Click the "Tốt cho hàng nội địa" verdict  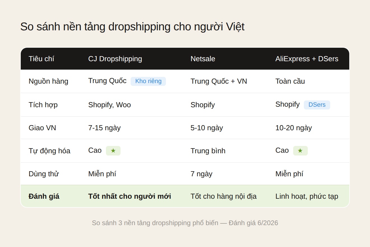tap(224, 196)
